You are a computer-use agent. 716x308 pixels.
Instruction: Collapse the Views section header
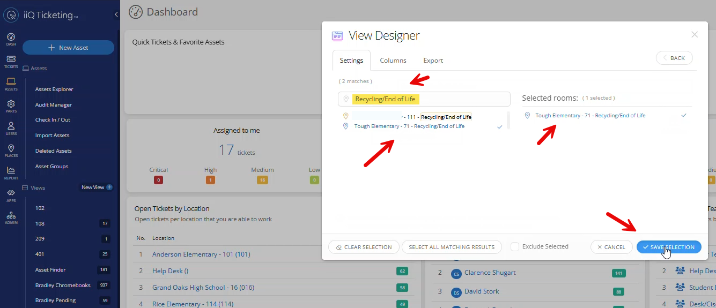[38, 188]
